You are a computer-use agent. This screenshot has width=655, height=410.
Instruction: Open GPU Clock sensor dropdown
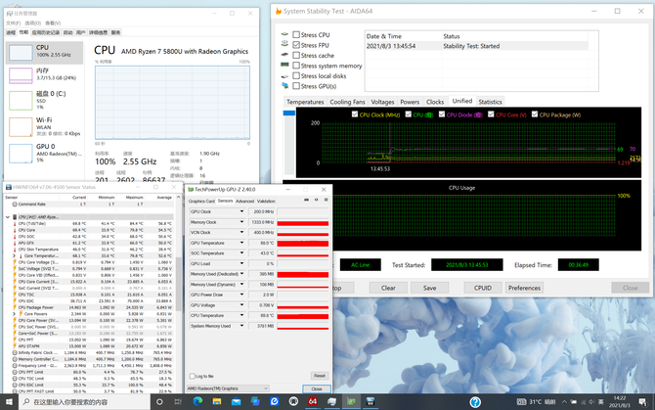coord(241,211)
